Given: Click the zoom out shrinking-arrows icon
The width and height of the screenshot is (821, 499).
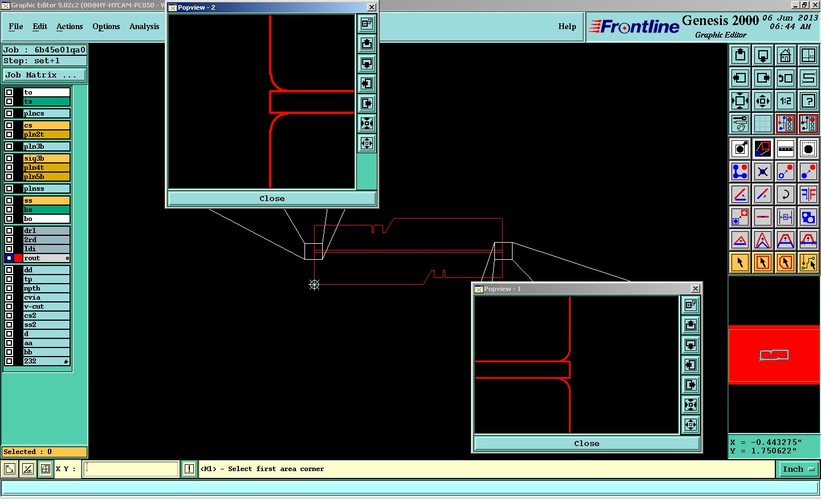Looking at the screenshot, I should click(x=763, y=101).
